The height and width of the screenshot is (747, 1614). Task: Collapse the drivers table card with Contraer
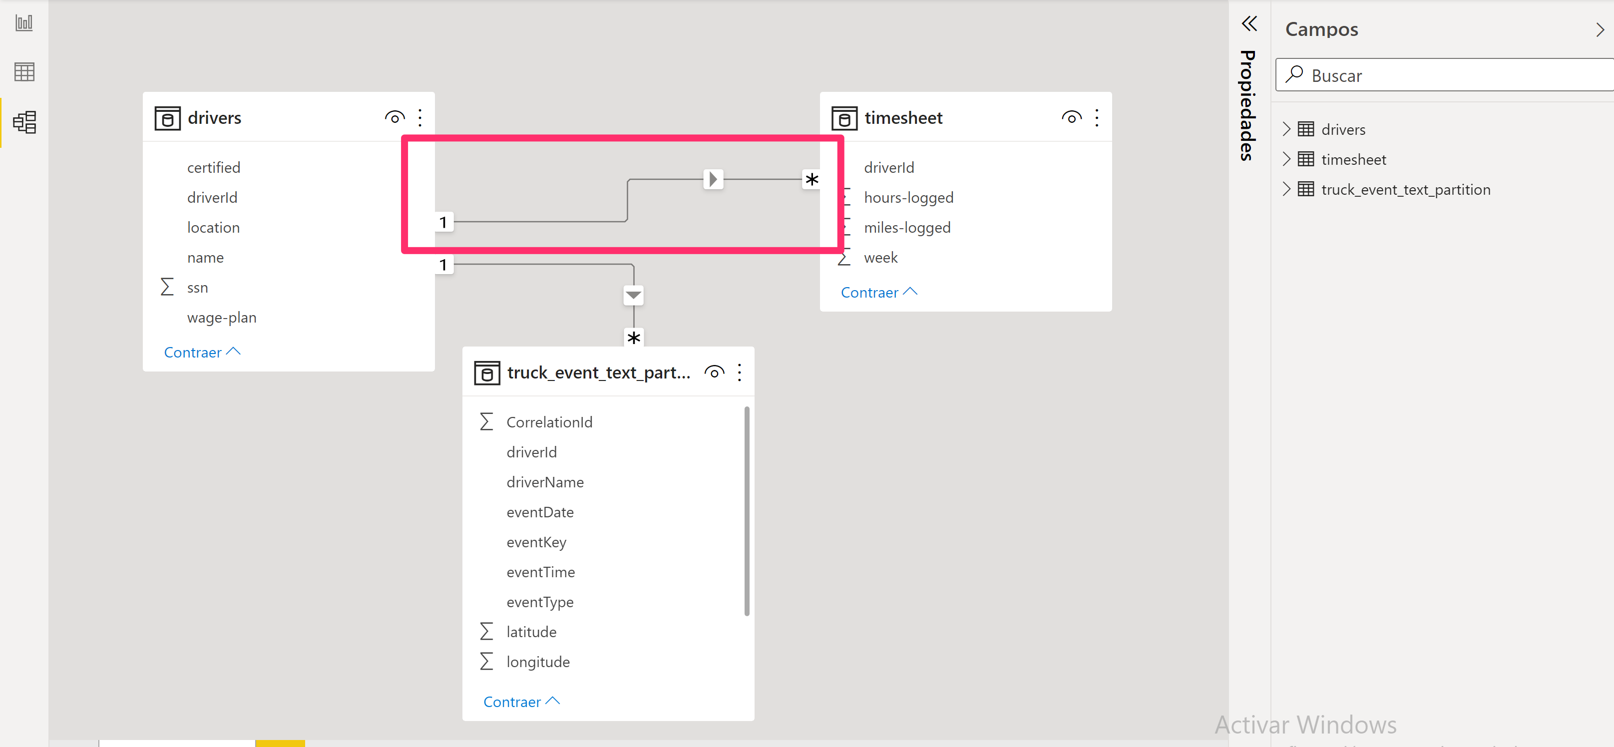(202, 352)
